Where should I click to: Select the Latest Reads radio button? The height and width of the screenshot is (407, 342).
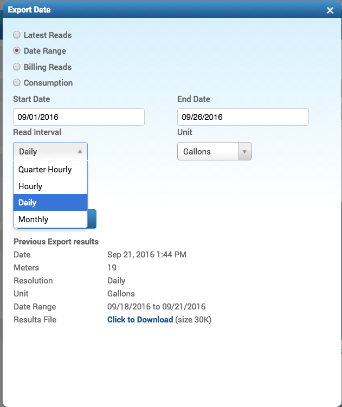[17, 35]
